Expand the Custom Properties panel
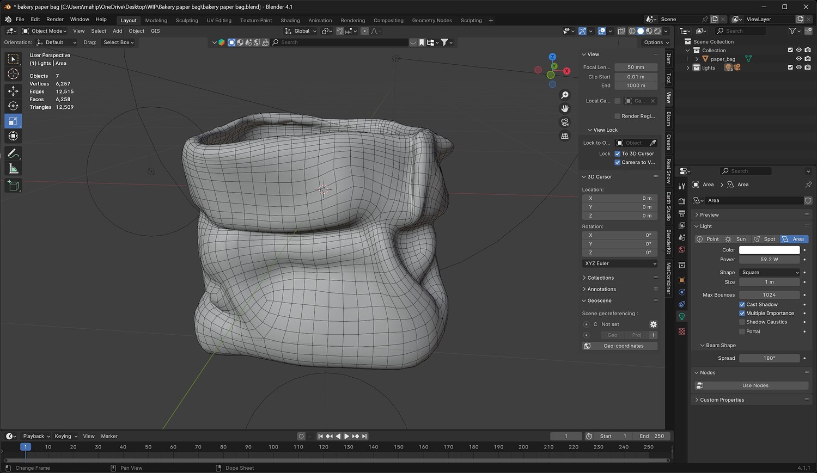Viewport: 817px width, 473px height. [x=722, y=400]
